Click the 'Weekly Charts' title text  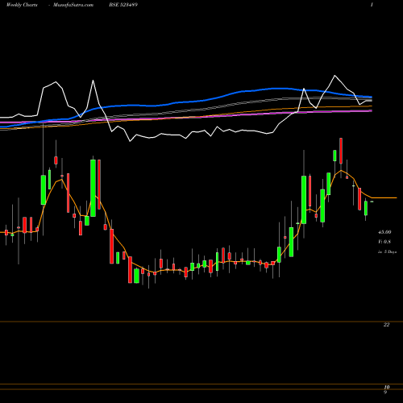[22, 5]
